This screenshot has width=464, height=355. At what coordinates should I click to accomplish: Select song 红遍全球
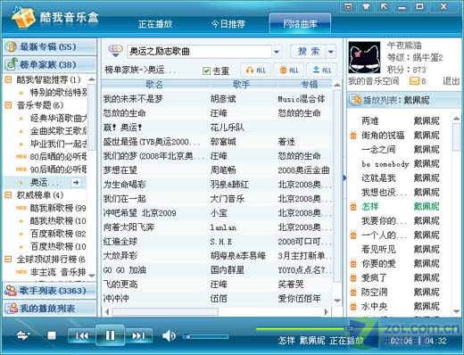[x=120, y=242]
